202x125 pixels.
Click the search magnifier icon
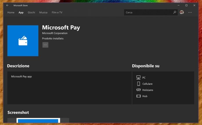click(x=174, y=12)
